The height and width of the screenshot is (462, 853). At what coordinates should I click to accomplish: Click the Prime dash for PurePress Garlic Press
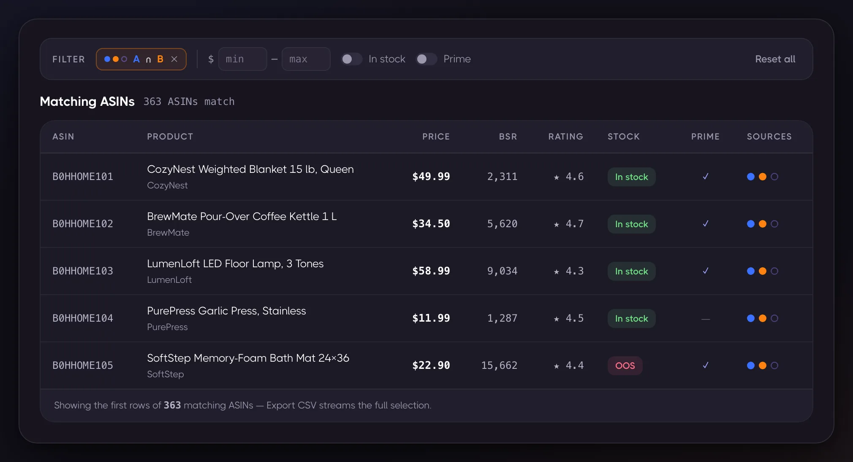click(705, 319)
